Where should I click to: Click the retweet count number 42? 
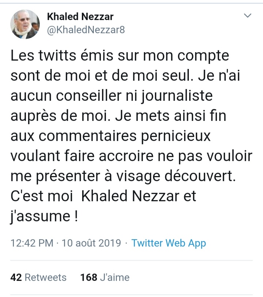tap(16, 278)
